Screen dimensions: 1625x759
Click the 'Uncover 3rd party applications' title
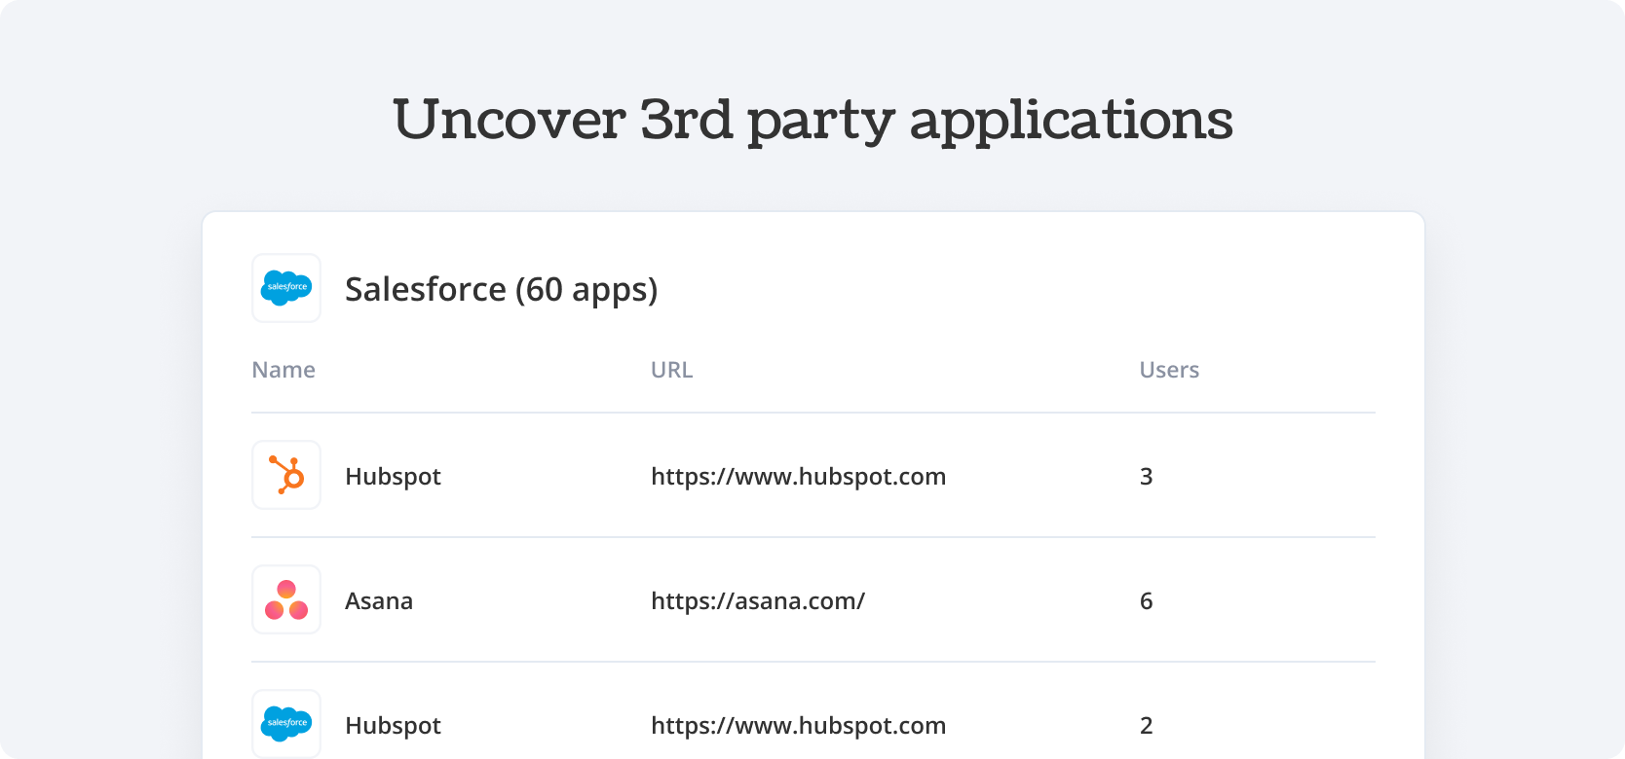[812, 121]
